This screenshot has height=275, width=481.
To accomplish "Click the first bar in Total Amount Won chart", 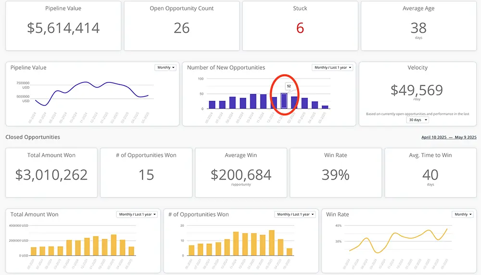I will point(34,251).
